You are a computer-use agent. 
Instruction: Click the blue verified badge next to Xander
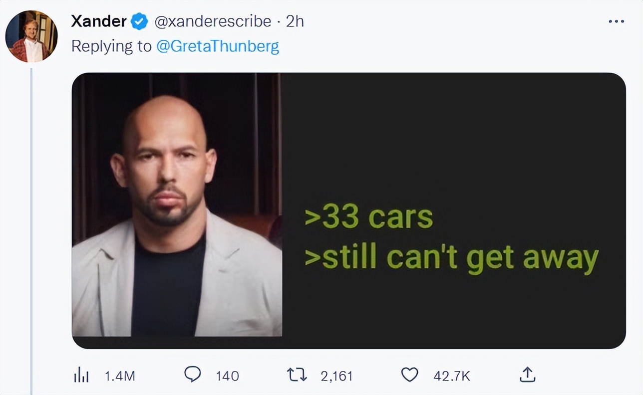[x=139, y=21]
